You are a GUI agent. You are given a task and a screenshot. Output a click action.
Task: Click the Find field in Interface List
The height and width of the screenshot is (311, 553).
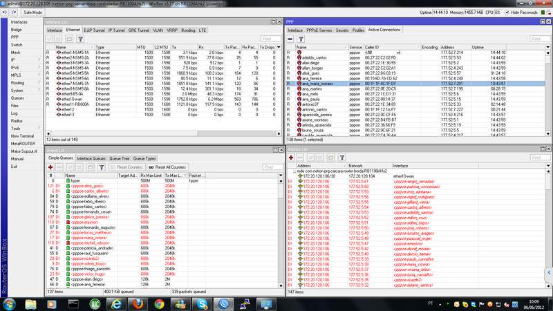[x=271, y=39]
